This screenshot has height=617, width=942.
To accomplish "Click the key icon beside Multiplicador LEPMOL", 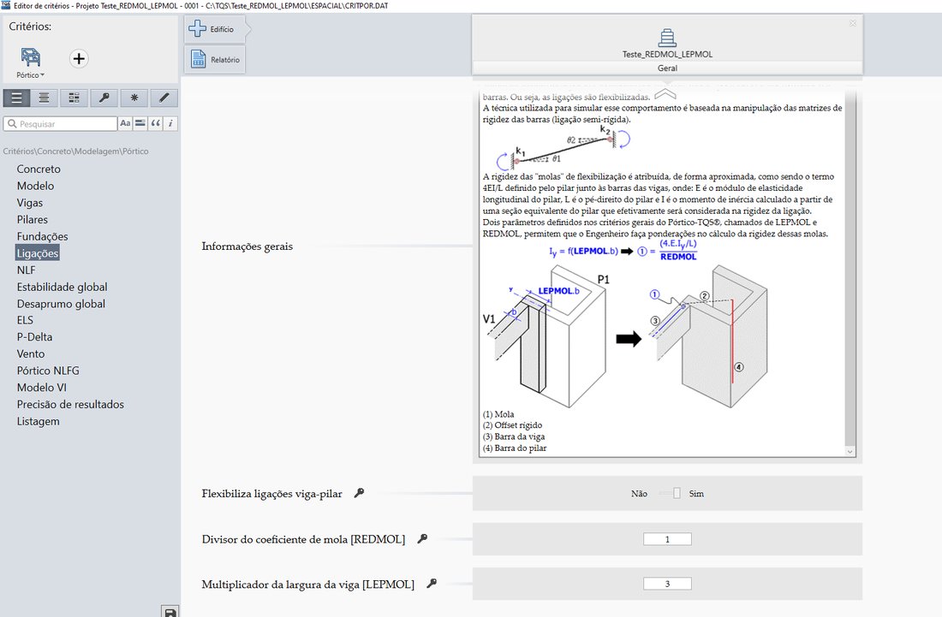I will point(432,583).
